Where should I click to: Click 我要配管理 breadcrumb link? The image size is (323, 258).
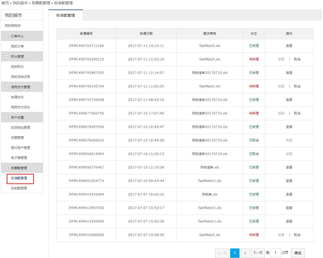click(x=41, y=3)
